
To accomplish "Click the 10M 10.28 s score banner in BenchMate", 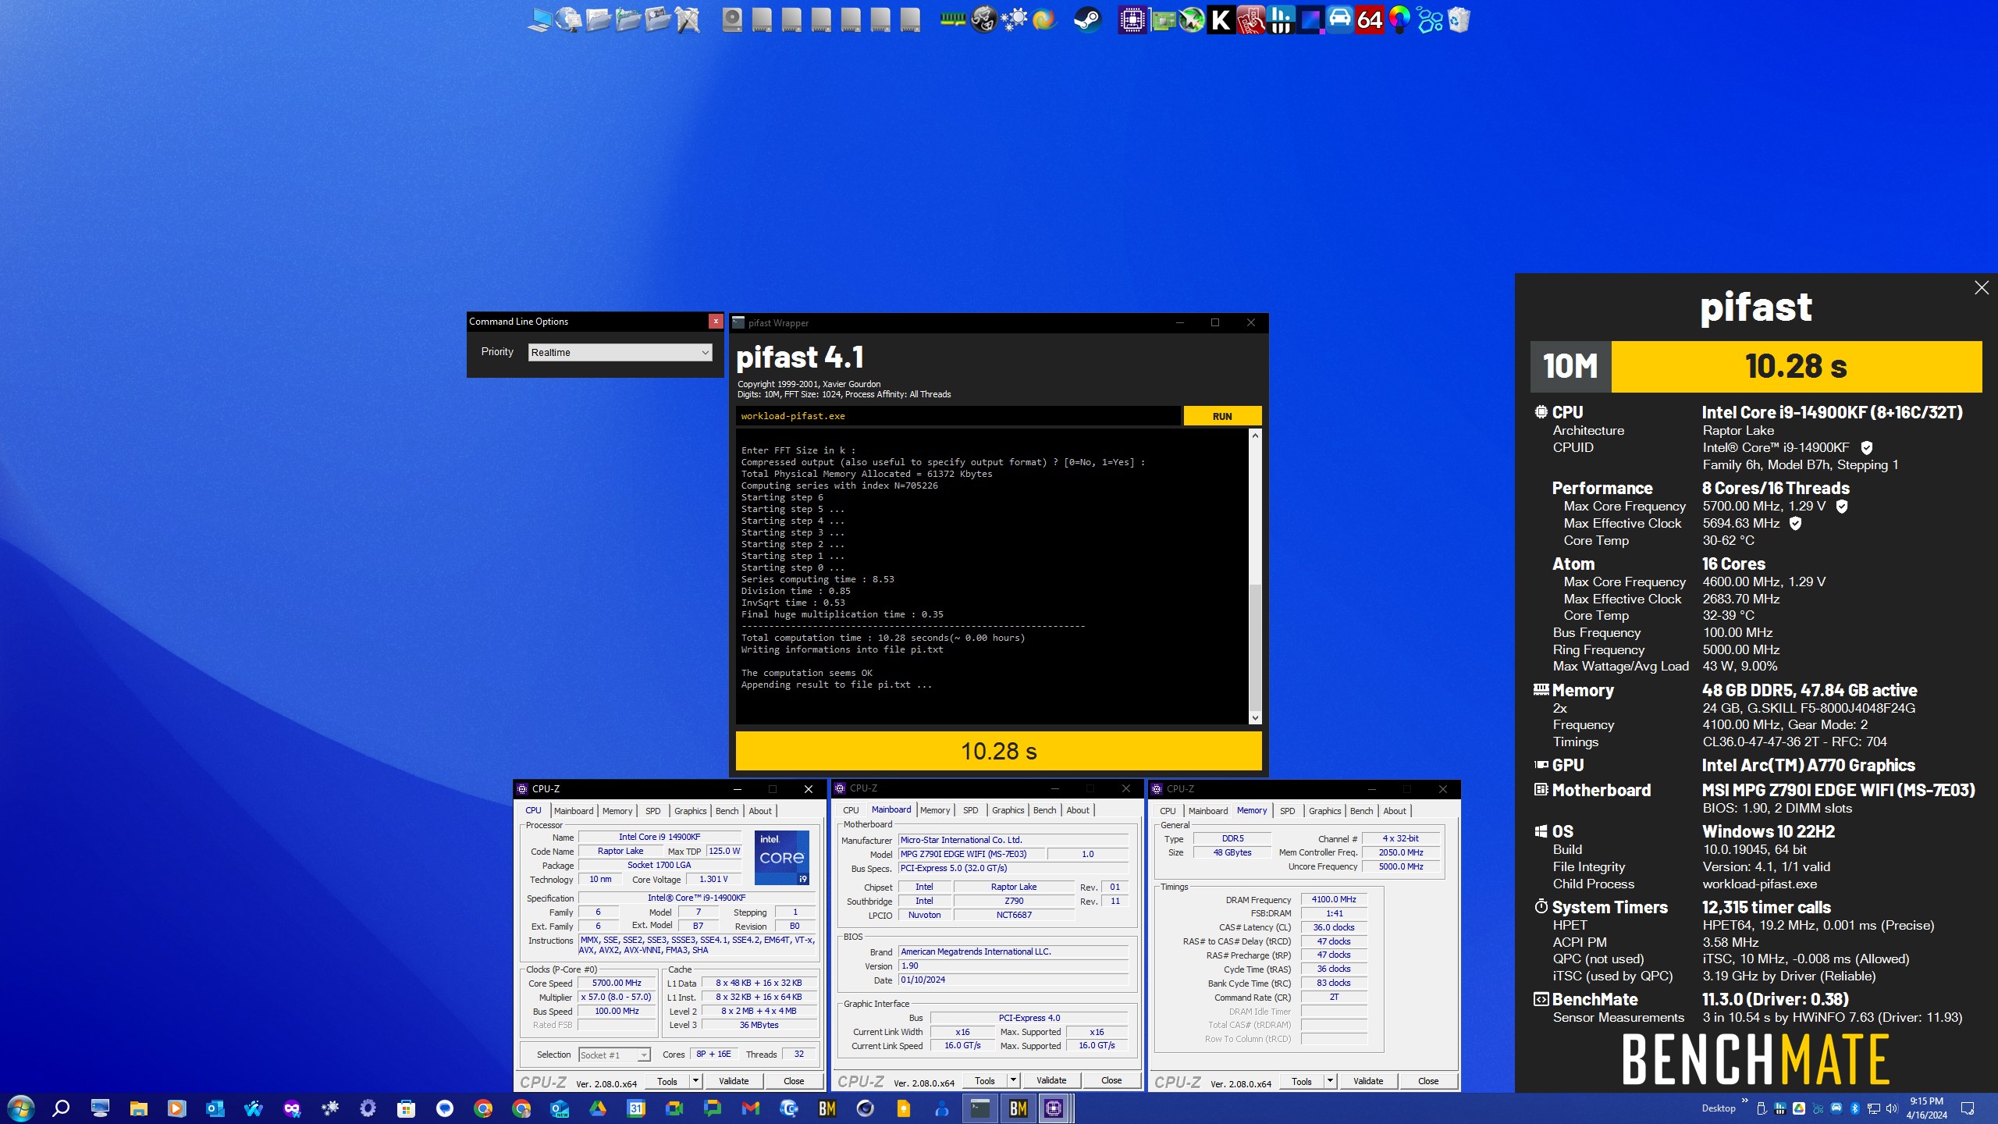I will coord(1756,366).
